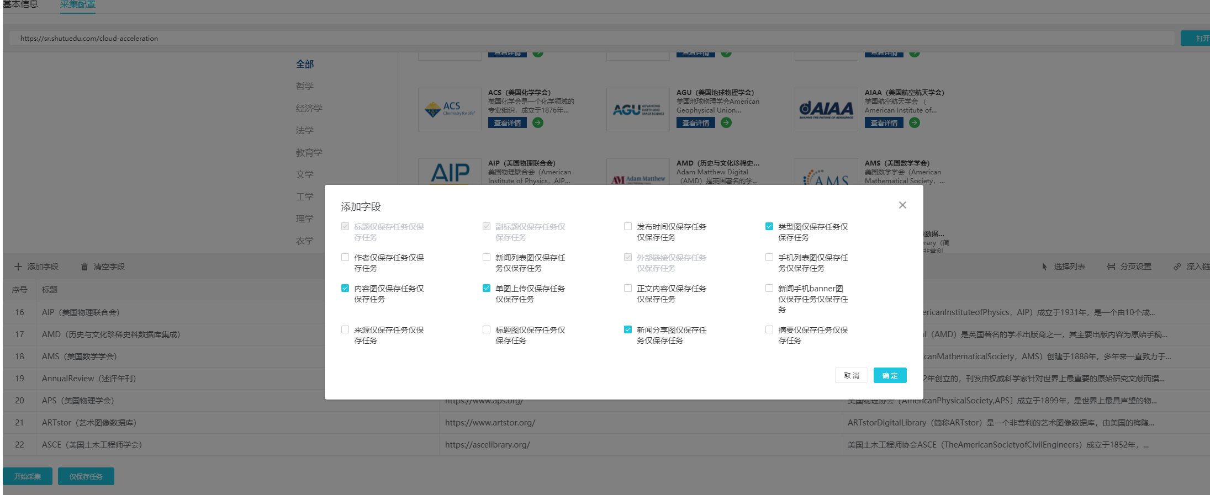Click the ACS（美国化学学会）card title
Viewport: 1210px width, 495px height.
click(x=519, y=93)
